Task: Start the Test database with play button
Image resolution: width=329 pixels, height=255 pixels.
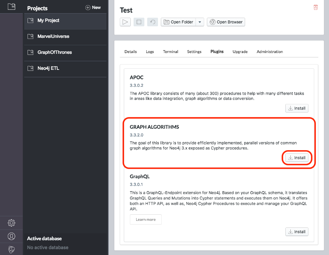Action: [x=125, y=22]
